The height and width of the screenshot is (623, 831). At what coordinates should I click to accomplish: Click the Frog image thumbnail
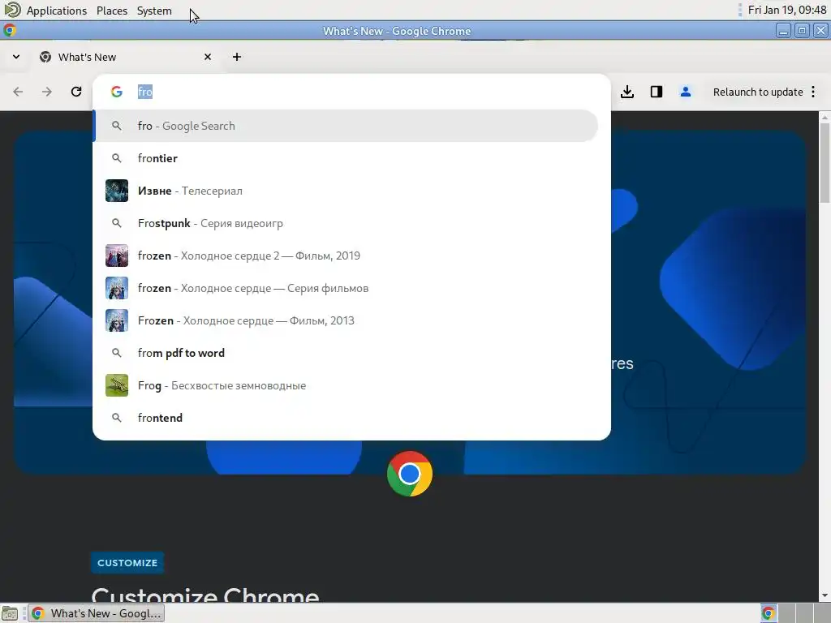tap(117, 385)
